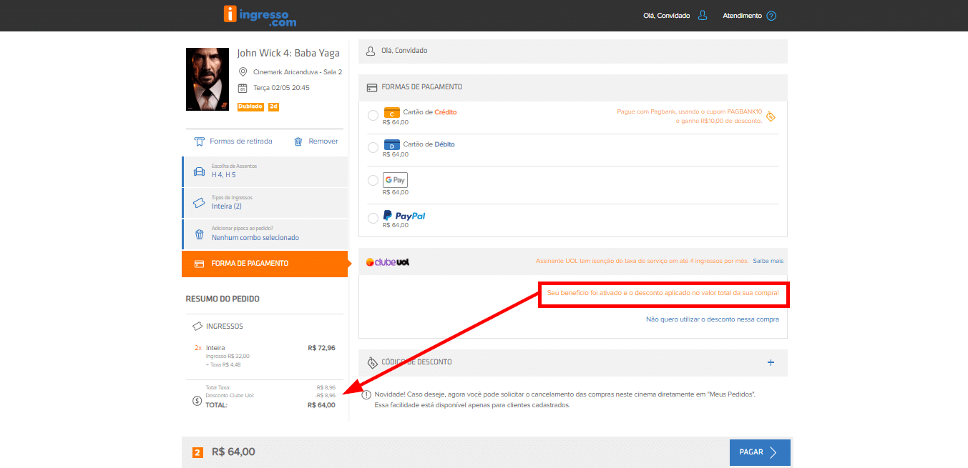Click the card icon in Forma de Pagamento step
Viewport: 968px width, 468px height.
[x=199, y=264]
